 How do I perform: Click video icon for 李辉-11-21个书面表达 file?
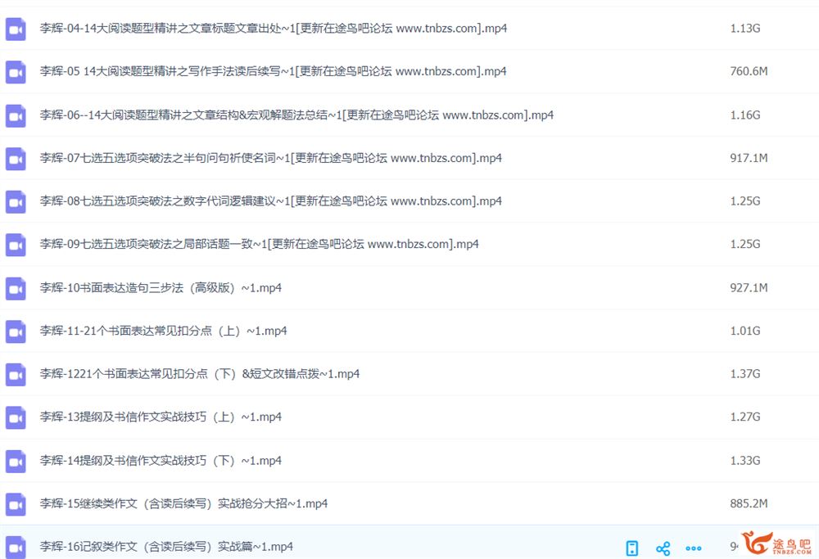click(16, 331)
